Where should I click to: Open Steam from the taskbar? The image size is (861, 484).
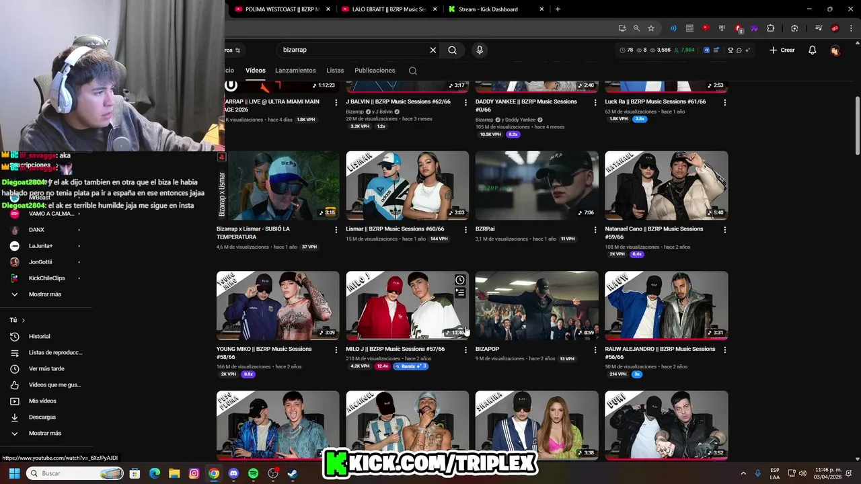pyautogui.click(x=293, y=473)
